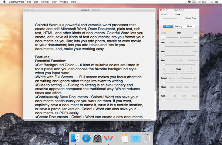
Task: Click the Link label in the Add row
Action: (184, 96)
